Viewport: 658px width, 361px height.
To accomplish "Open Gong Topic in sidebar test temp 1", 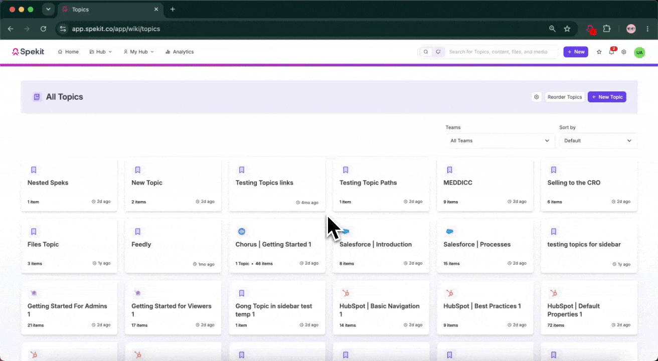I will pyautogui.click(x=277, y=308).
